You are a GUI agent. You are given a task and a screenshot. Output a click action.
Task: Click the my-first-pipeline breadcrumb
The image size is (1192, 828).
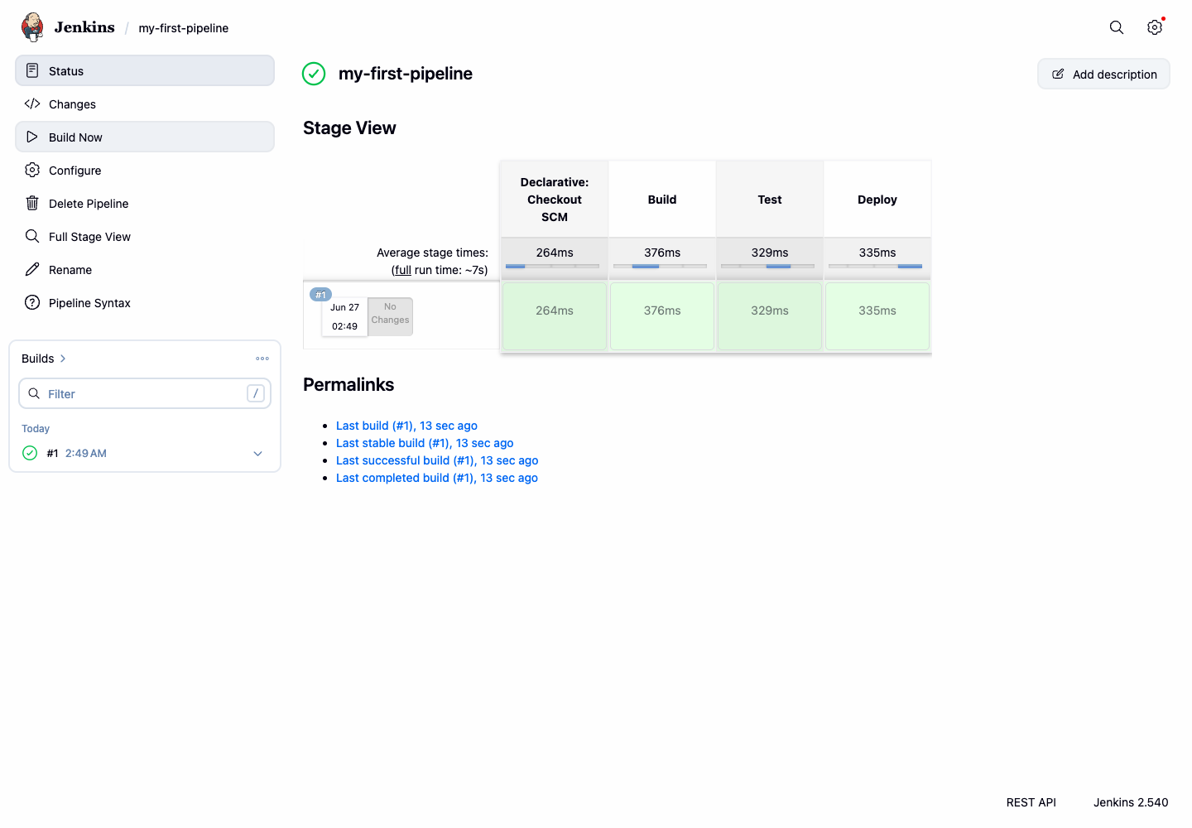coord(184,28)
